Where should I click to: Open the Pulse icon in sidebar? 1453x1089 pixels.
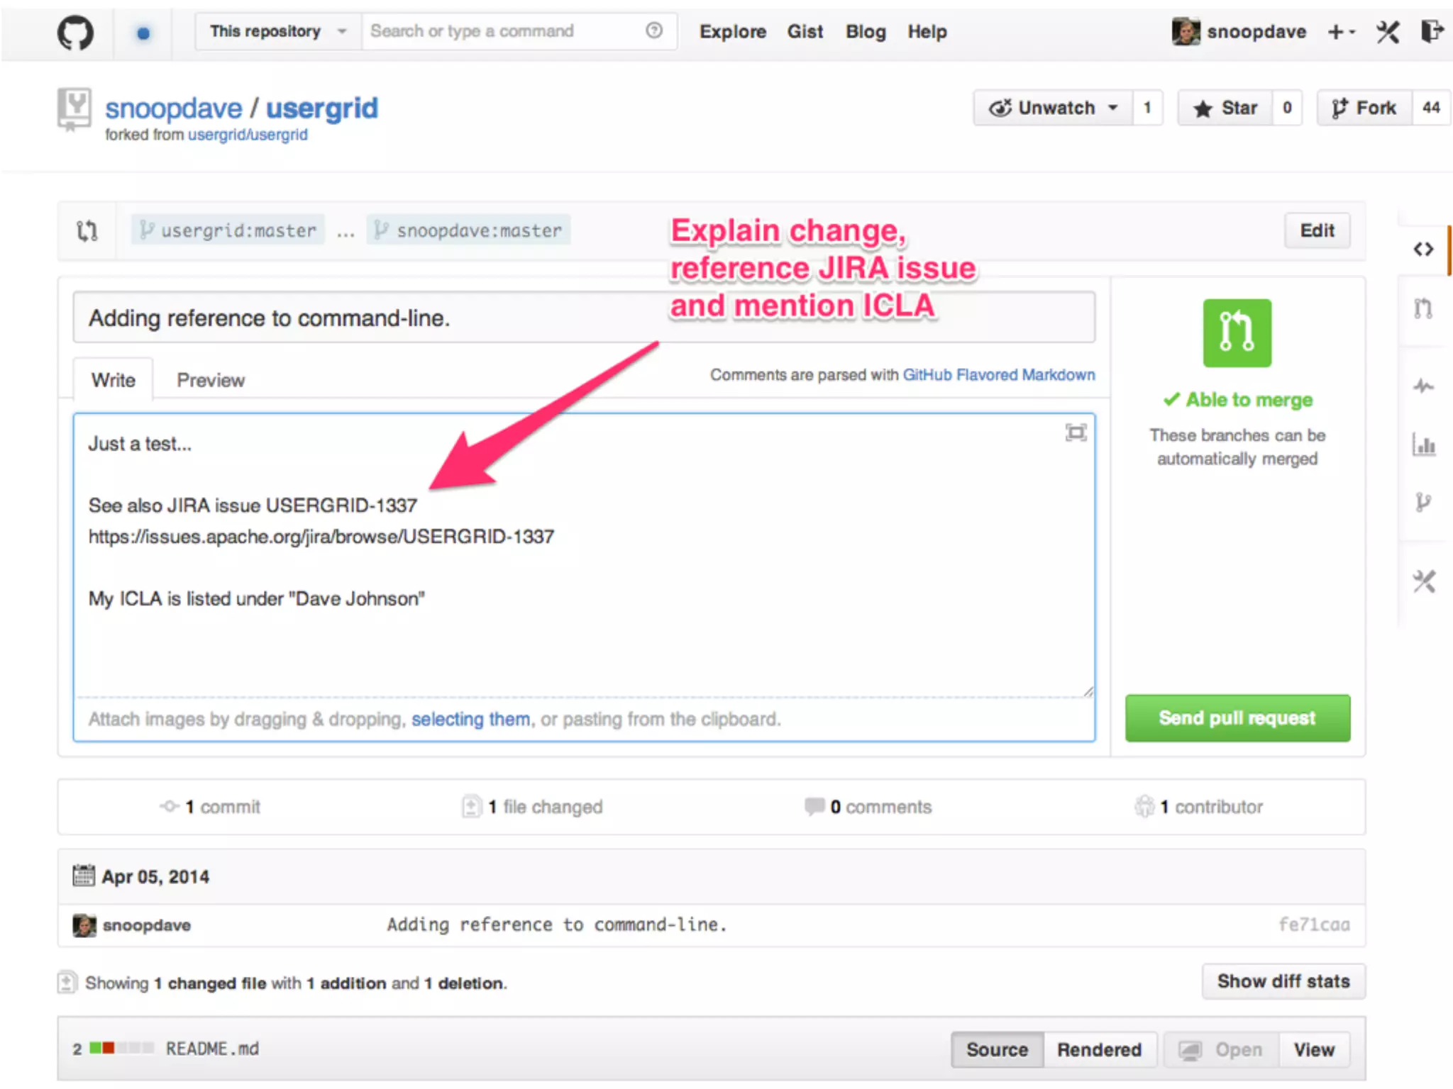click(x=1423, y=386)
